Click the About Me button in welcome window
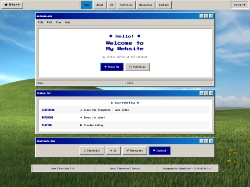Image resolution: width=250 pixels, height=187 pixels. [x=112, y=67]
